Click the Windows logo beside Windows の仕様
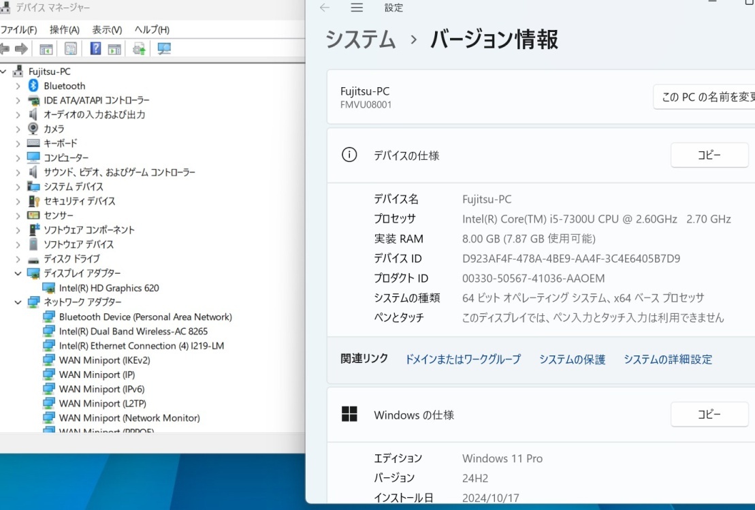Viewport: 755px width, 510px height. click(349, 414)
